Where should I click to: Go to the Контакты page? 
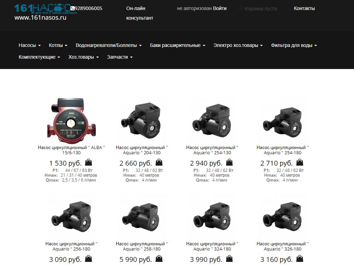pos(304,8)
